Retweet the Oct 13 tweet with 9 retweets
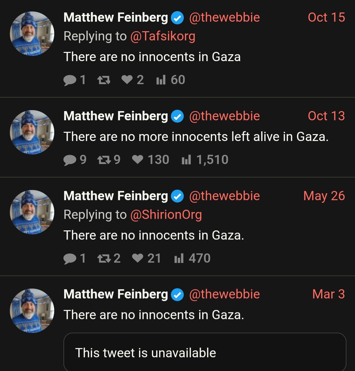 [104, 160]
